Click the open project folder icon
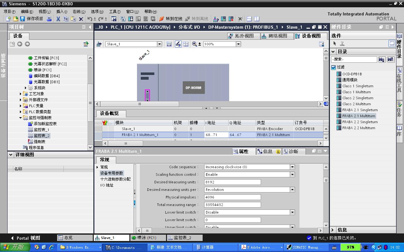The width and height of the screenshot is (404, 252). (15, 19)
